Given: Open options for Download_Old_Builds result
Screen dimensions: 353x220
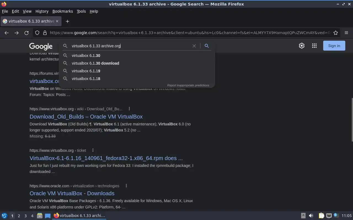Looking at the screenshot, I should [x=129, y=109].
